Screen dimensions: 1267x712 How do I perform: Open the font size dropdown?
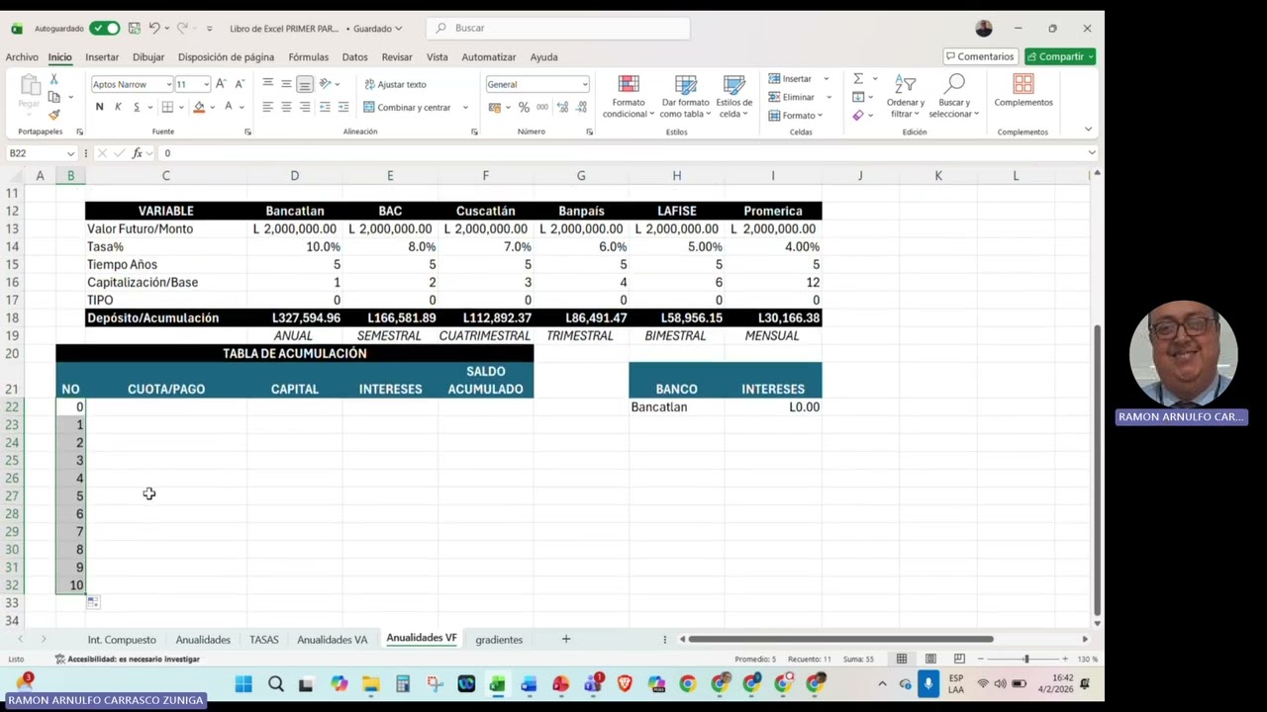[x=206, y=84]
